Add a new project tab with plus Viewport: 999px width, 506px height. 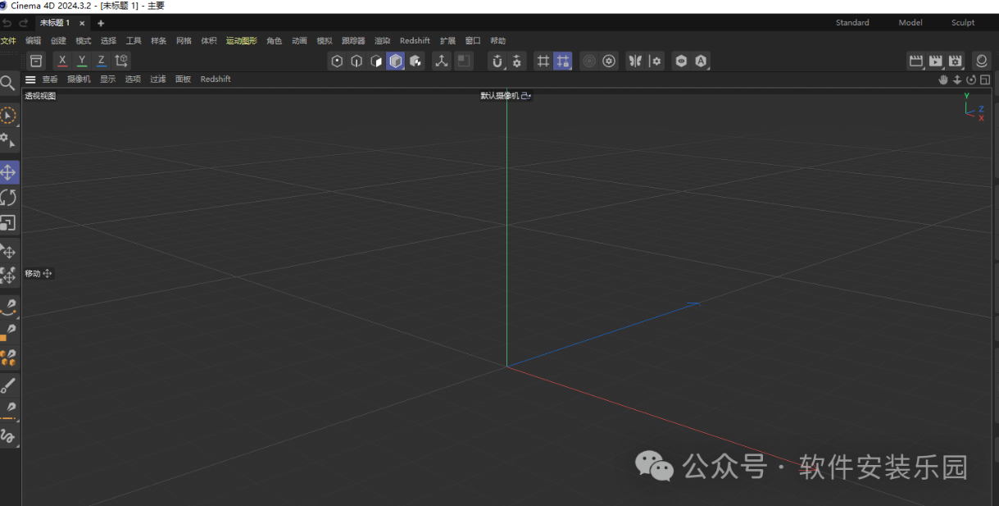tap(101, 23)
